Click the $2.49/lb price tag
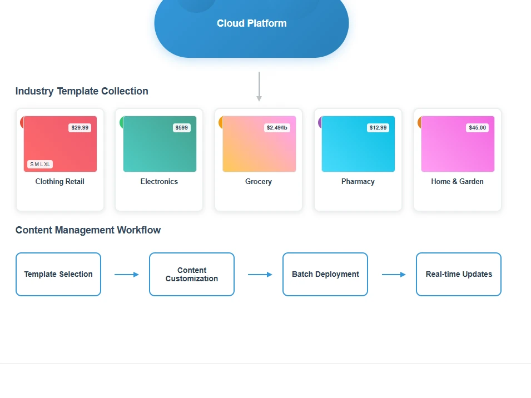531x398 pixels. (x=277, y=128)
